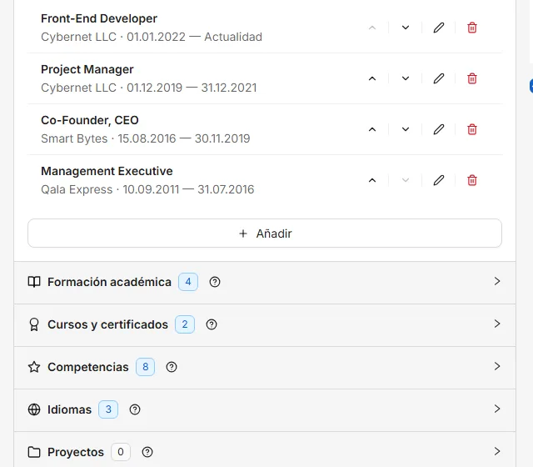Viewport: 533px width, 467px height.
Task: Delete the Front-End Developer entry
Action: tap(472, 28)
